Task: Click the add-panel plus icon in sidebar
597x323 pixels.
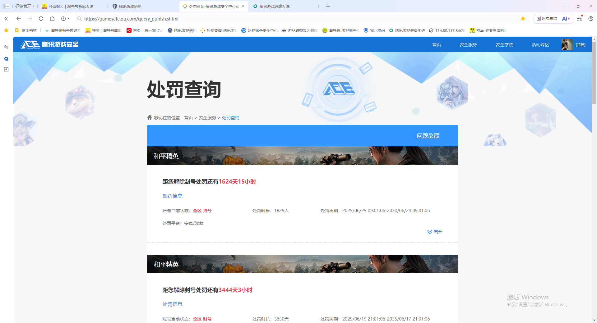Action: click(x=6, y=69)
